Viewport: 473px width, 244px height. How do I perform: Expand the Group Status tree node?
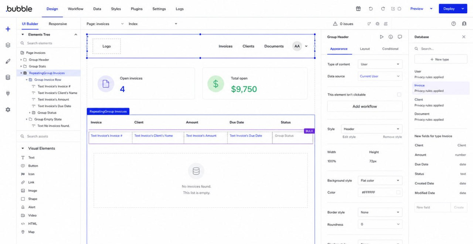pyautogui.click(x=30, y=113)
